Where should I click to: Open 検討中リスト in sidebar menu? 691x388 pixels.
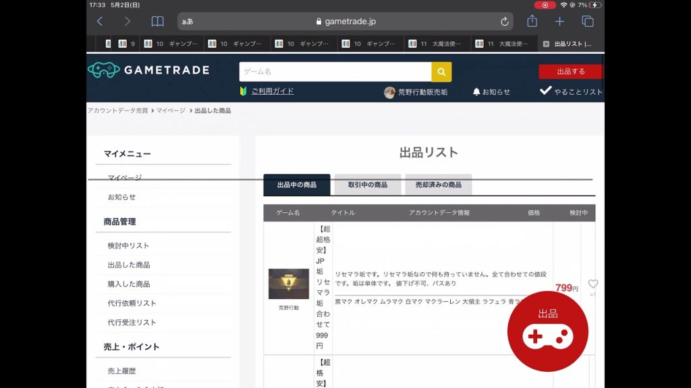click(x=128, y=246)
